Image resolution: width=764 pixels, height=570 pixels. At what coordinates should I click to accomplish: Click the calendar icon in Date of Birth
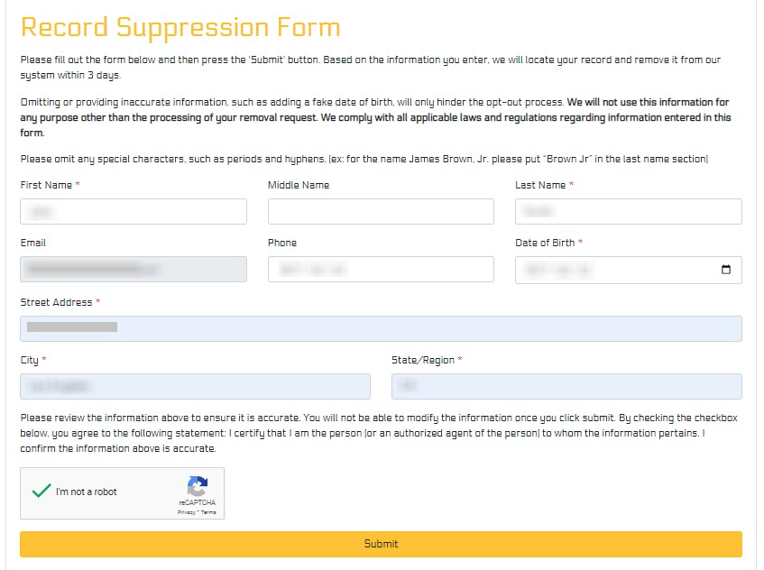click(727, 269)
